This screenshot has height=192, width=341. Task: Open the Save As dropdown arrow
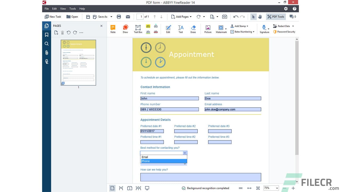[x=111, y=17]
